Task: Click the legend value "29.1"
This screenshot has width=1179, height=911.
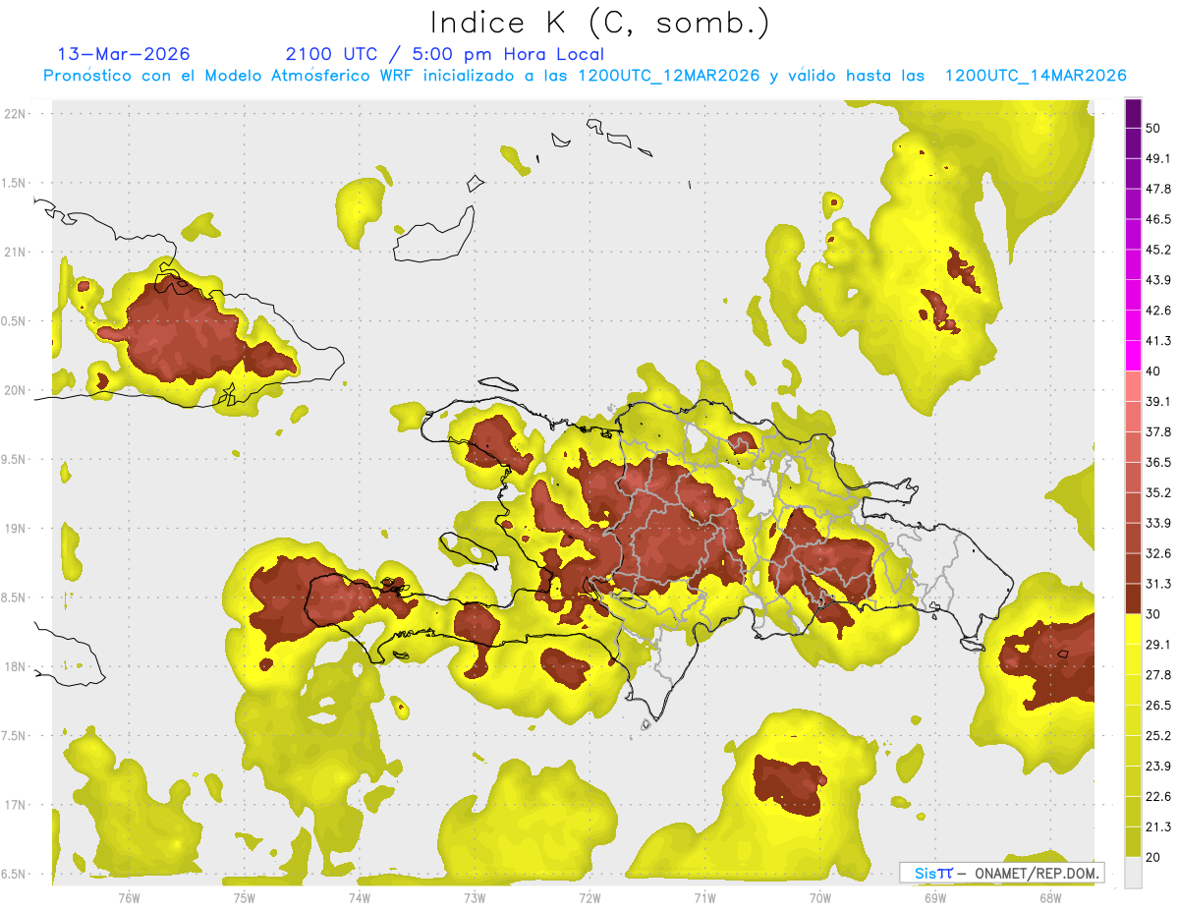Action: point(1158,645)
